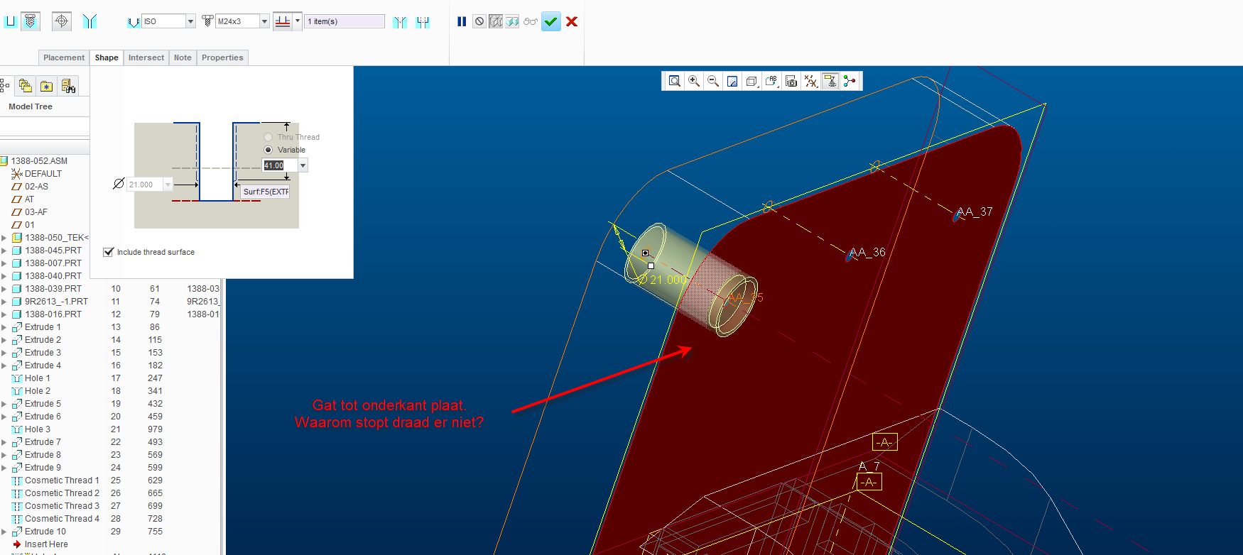Click the 41.00 thread depth field
The image size is (1243, 555).
280,165
